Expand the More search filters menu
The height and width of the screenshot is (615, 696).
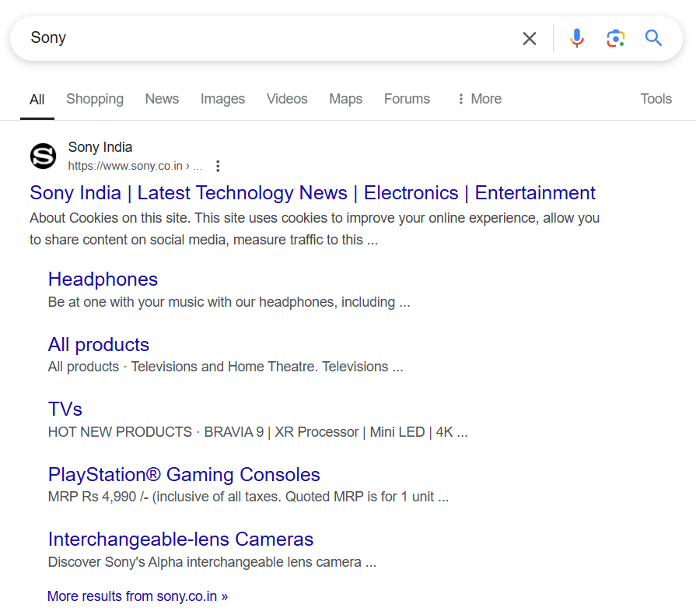(x=480, y=99)
